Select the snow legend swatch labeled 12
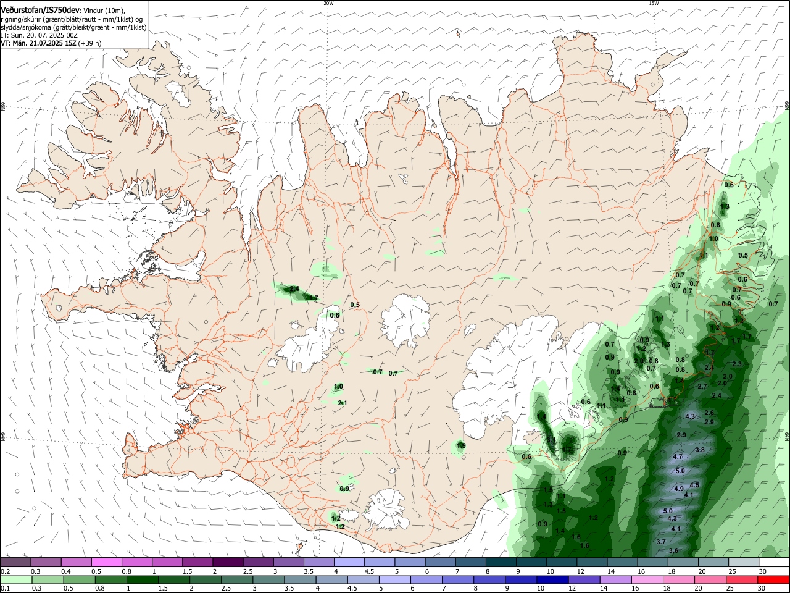 coord(592,562)
